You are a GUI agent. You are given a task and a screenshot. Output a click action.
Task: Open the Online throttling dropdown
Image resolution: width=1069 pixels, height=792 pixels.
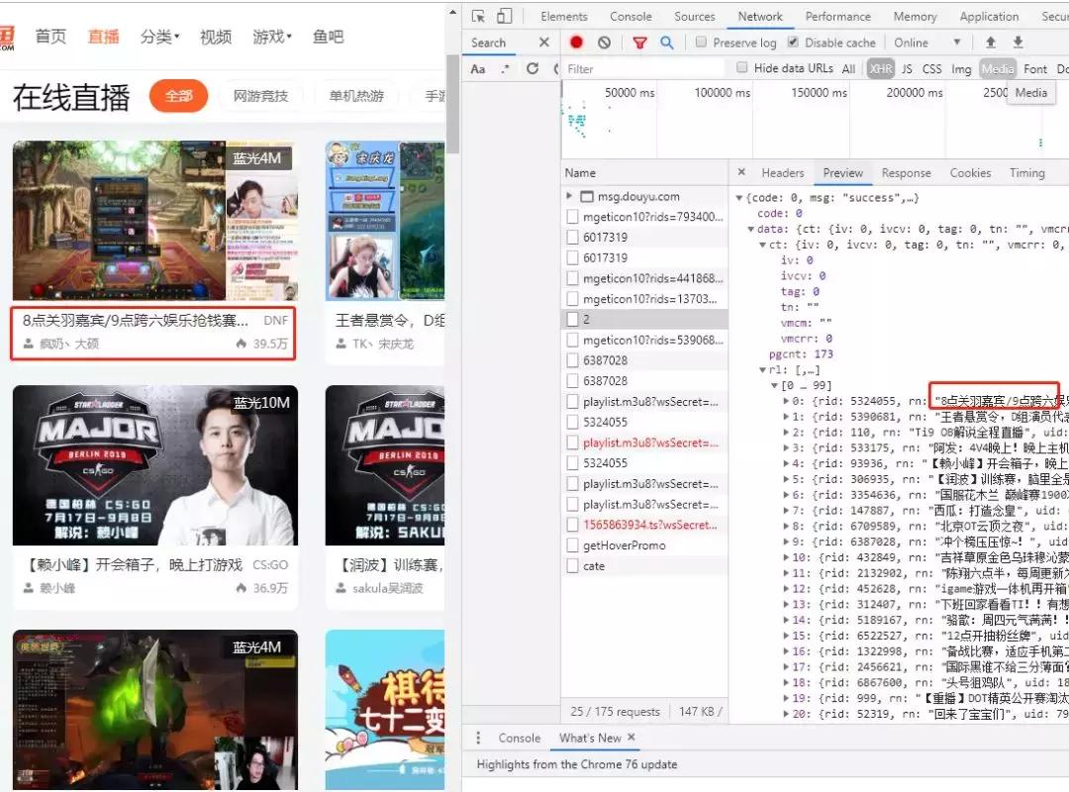point(925,43)
